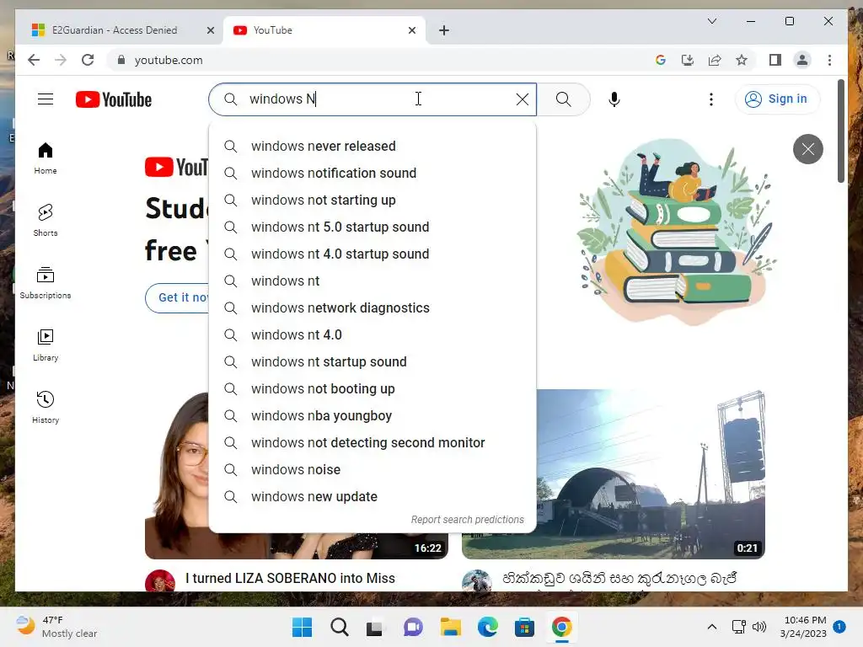Viewport: 863px width, 647px height.
Task: Open File Explorer from taskbar
Action: tap(450, 627)
